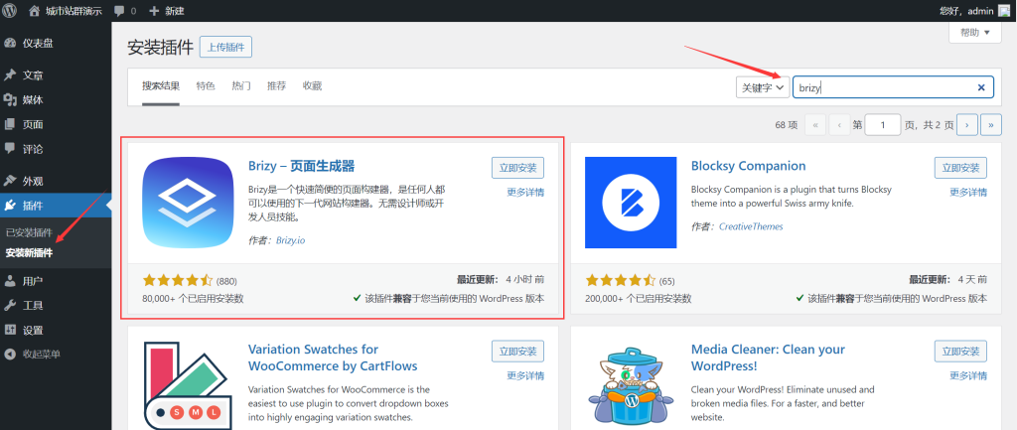
Task: Open the 媒体 media menu item
Action: [x=33, y=100]
